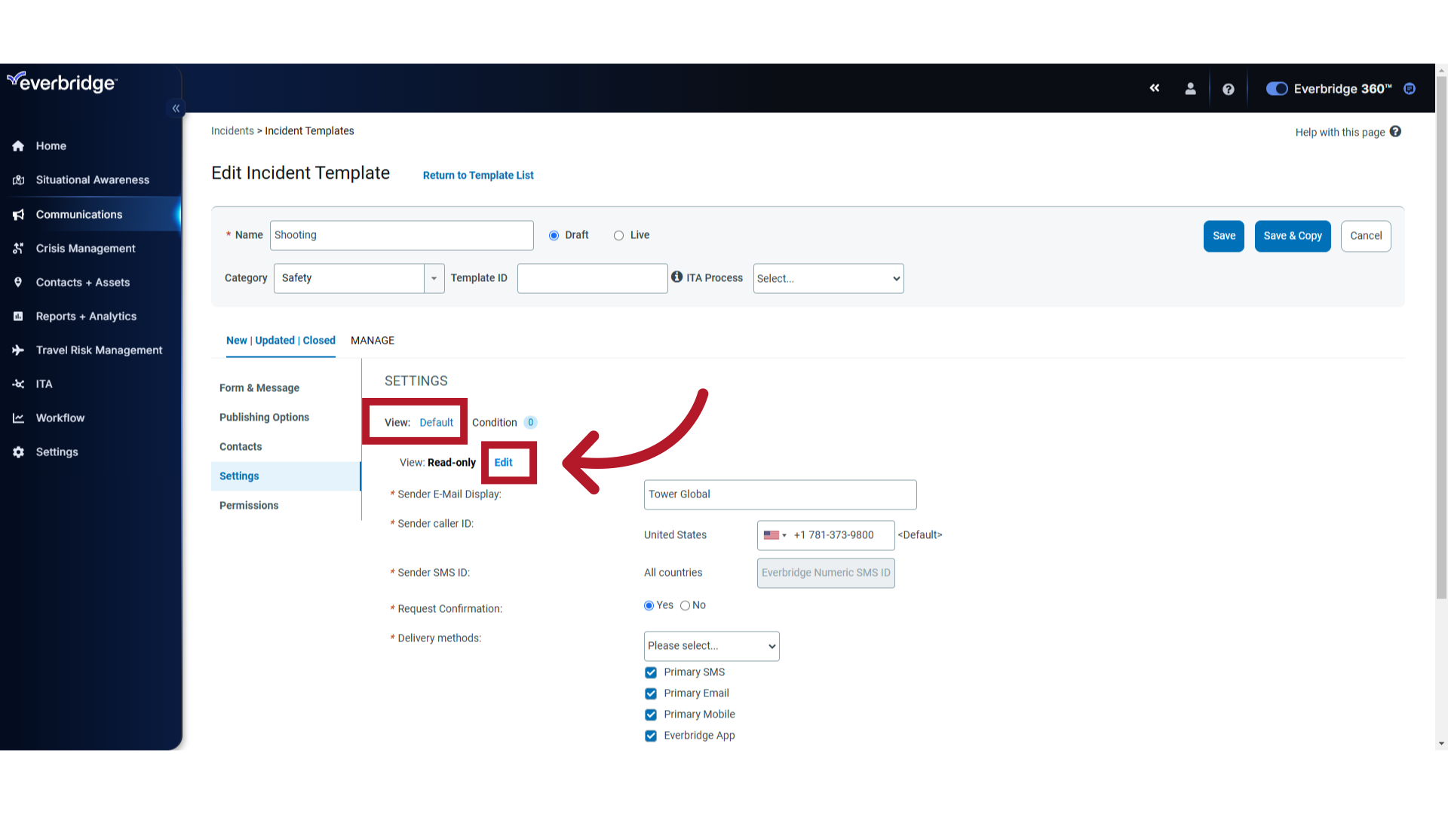Click the help question mark icon top bar
The image size is (1448, 814).
click(1229, 88)
